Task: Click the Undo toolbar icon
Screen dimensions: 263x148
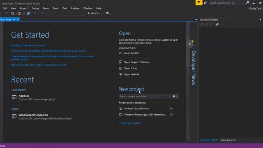Action: tap(35, 13)
